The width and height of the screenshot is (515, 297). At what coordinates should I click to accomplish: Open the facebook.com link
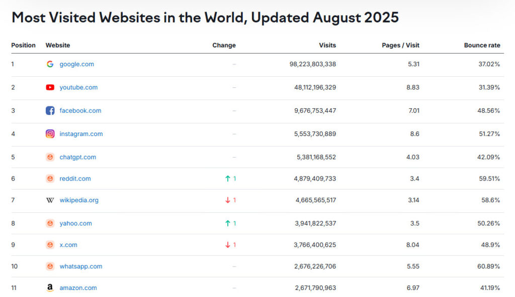[80, 111]
